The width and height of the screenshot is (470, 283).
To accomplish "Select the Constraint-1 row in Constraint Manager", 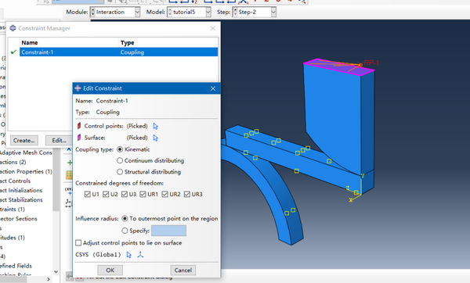I will 119,52.
